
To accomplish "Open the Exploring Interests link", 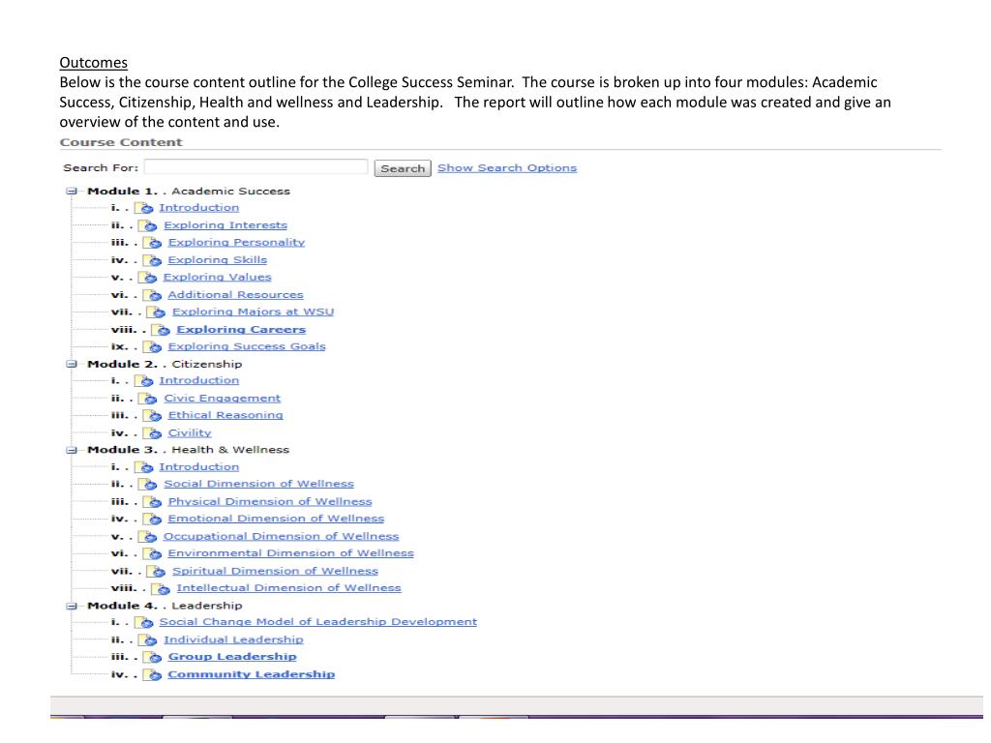I will point(225,225).
